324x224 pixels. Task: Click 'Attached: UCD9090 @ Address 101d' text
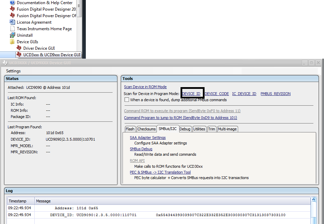point(39,87)
